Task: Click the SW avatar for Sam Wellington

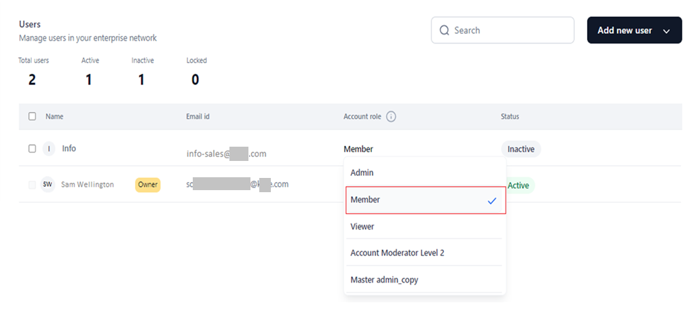Action: [x=48, y=185]
